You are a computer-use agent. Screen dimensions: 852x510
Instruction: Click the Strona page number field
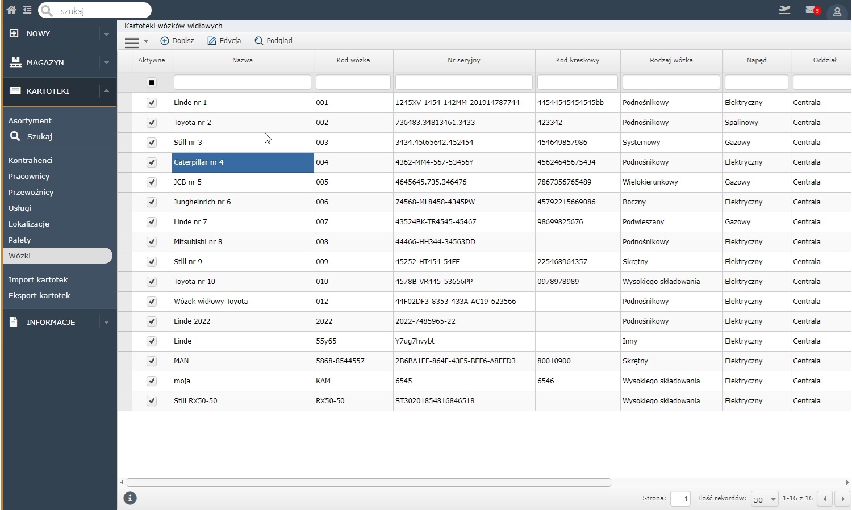(680, 499)
